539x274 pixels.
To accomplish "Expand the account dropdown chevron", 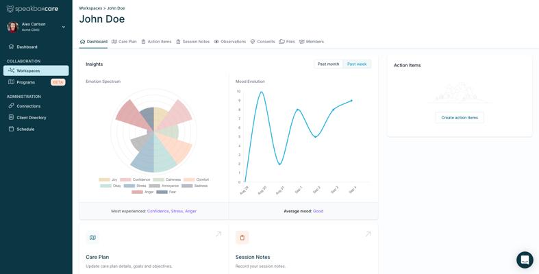I will [64, 27].
